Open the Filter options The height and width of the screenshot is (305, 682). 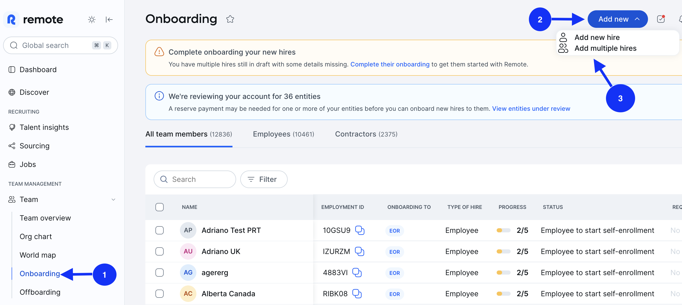coord(264,179)
